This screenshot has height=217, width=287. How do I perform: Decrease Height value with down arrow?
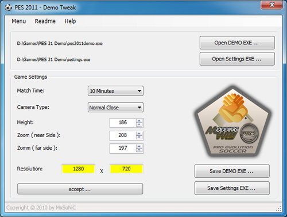139,125
